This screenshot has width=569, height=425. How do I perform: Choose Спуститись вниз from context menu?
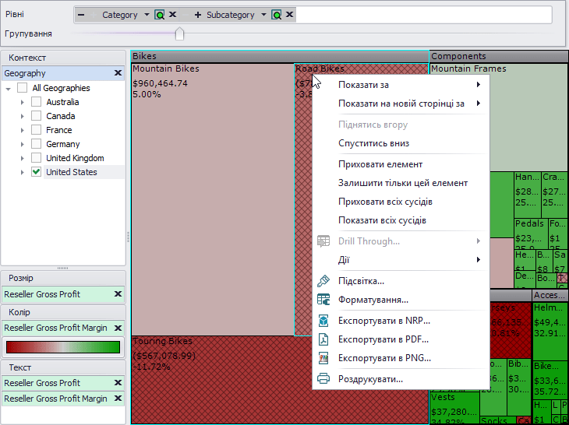tap(401, 143)
